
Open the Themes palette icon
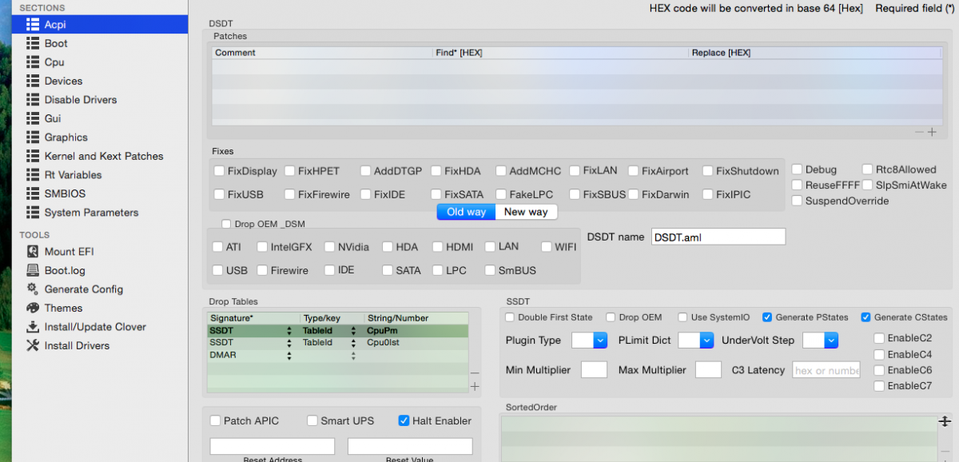tap(33, 308)
